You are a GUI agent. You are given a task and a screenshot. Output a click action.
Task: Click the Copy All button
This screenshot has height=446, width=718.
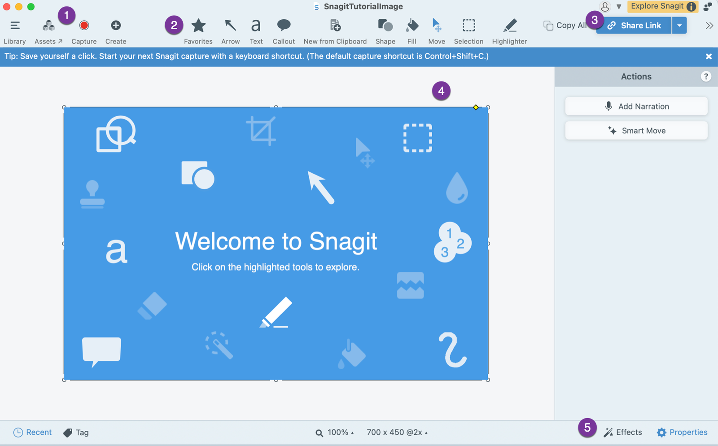click(x=565, y=26)
